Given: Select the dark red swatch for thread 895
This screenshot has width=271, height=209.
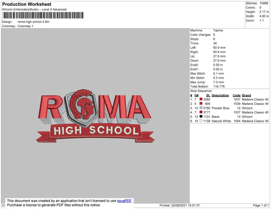Looking at the screenshot, I should (201, 104).
